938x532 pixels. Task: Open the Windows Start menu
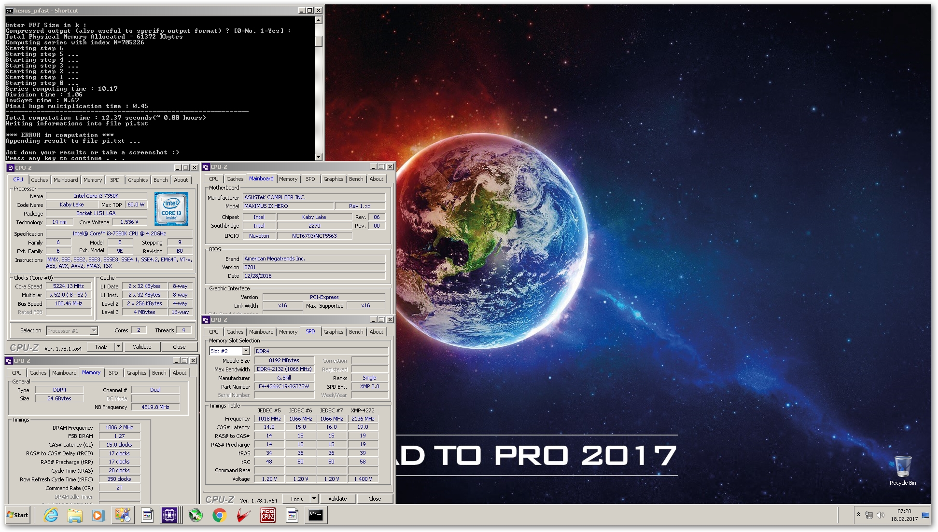coord(18,515)
